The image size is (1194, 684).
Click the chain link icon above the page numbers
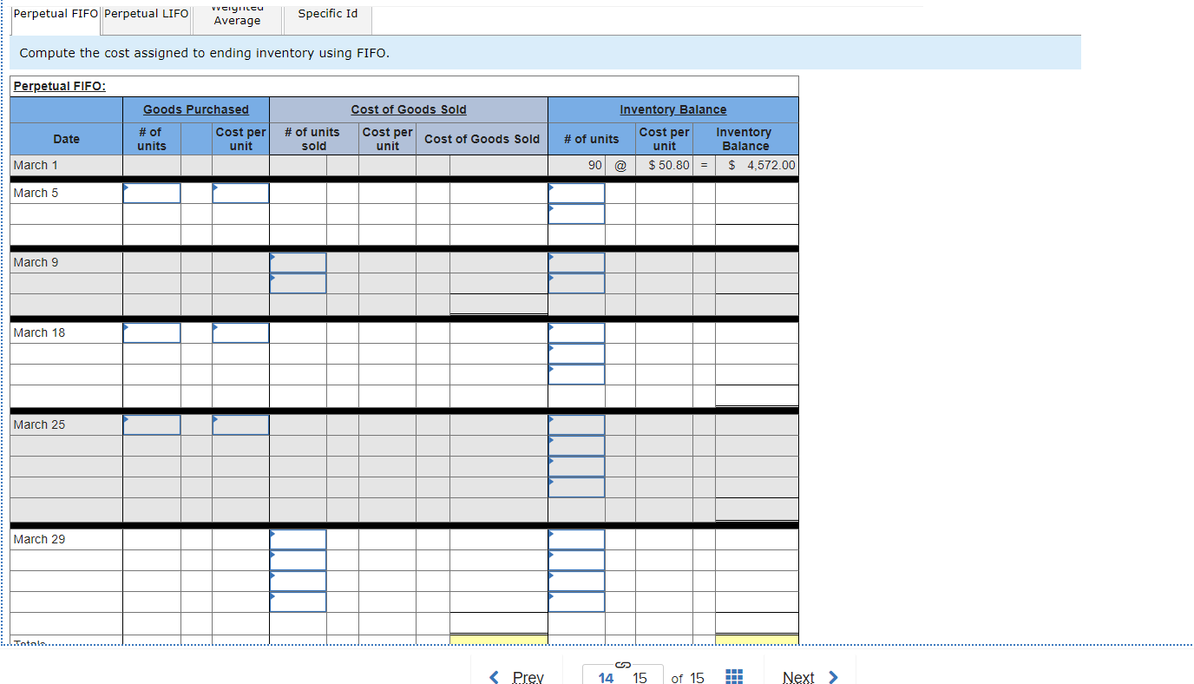(622, 664)
